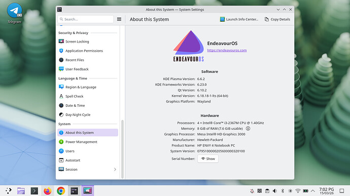Image resolution: width=350 pixels, height=196 pixels.
Task: Expand the Session submenu chevron
Action: (115, 170)
